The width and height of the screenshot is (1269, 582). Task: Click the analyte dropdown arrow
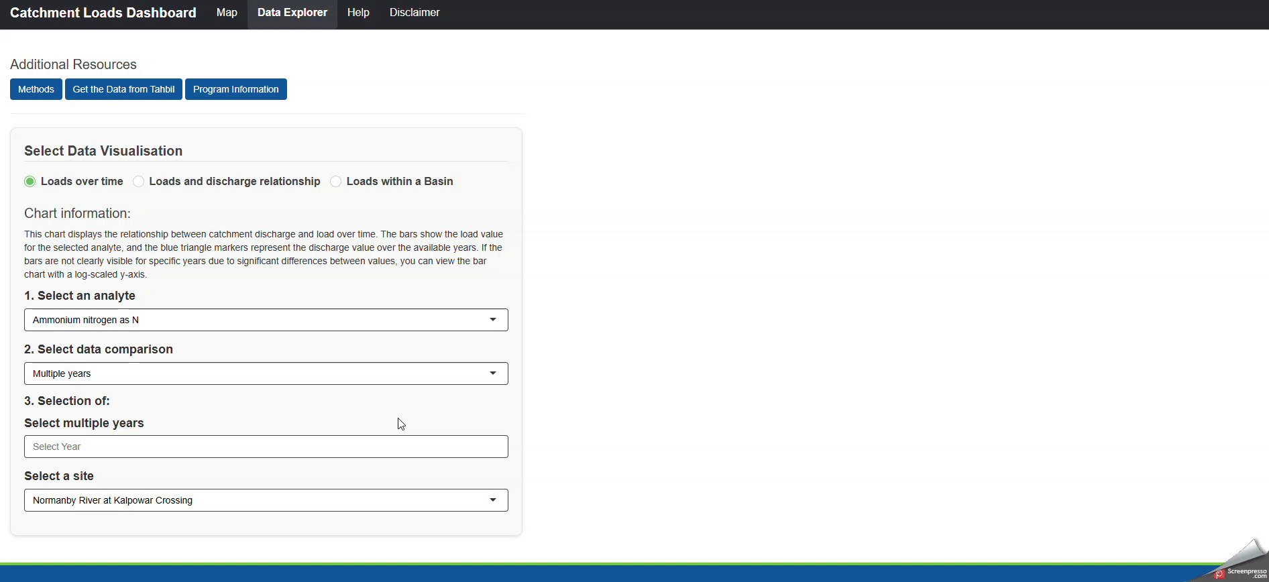coord(493,320)
